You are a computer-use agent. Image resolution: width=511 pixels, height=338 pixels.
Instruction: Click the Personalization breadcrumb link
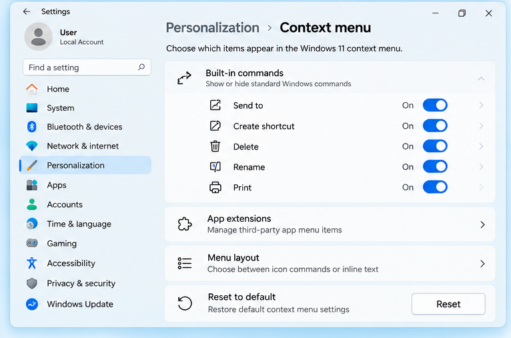pos(213,28)
